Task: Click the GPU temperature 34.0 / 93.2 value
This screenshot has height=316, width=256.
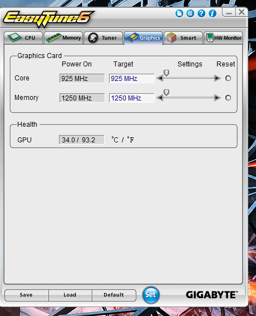Action: 82,140
